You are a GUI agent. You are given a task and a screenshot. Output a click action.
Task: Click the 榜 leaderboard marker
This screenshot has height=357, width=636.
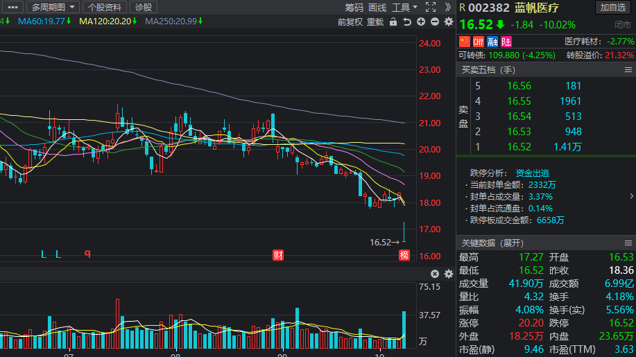pyautogui.click(x=404, y=255)
